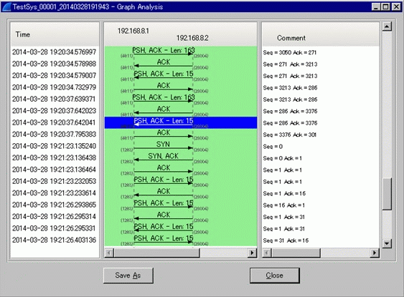Screen dimensions: 404x297
Task: Select time row 19:21:23.232053
Action: (54, 181)
